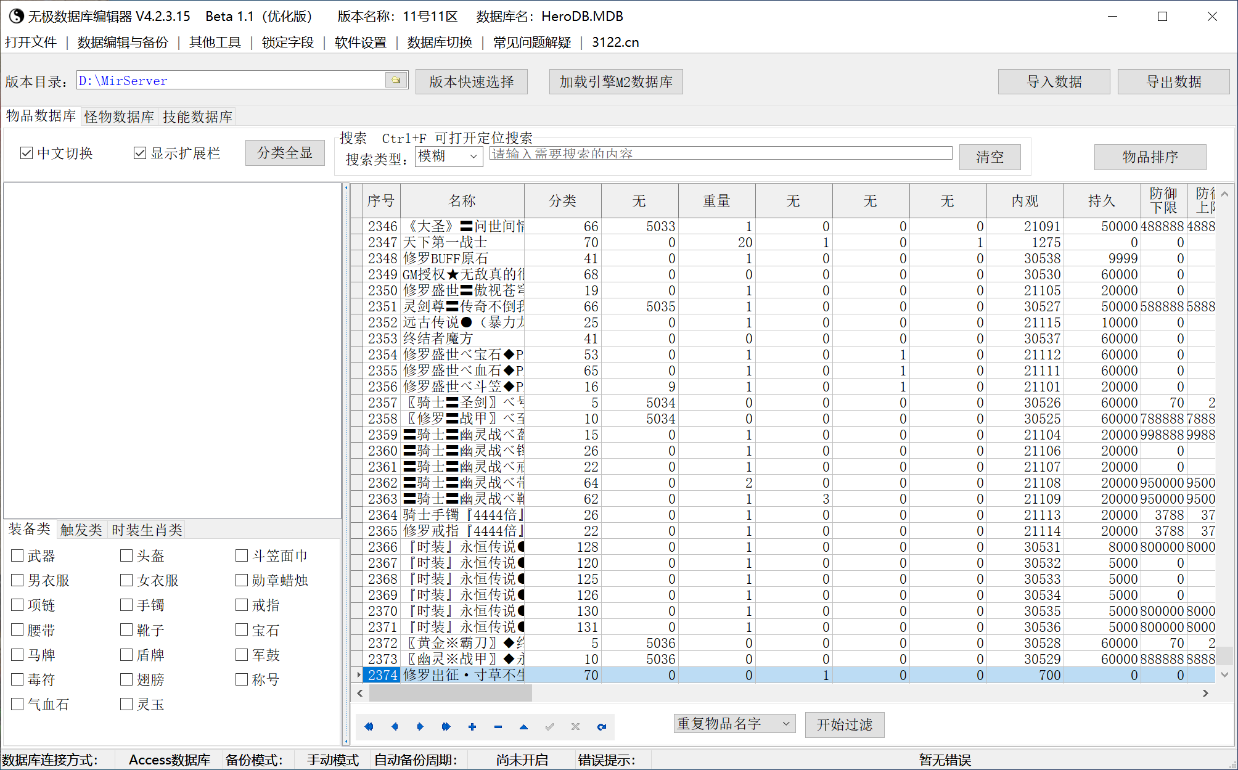1238x770 pixels.
Task: Enable the 戒指 filter checkbox
Action: 242,605
